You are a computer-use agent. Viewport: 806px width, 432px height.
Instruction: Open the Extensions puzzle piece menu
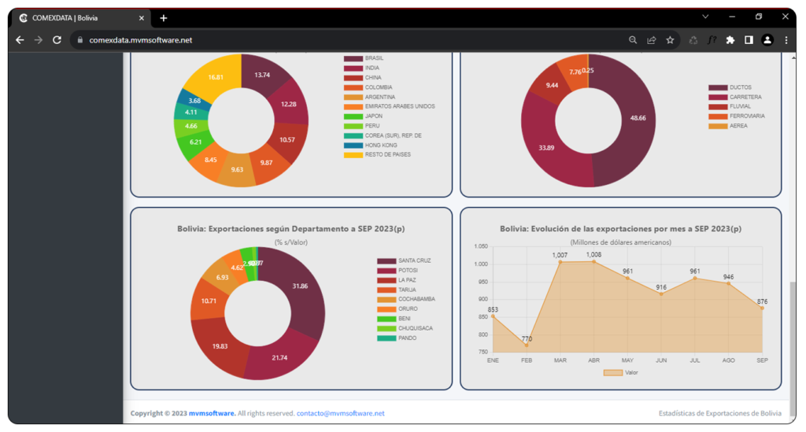click(x=730, y=40)
